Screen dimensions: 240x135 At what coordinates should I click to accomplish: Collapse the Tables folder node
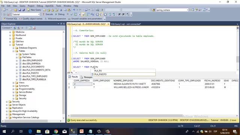[x=13, y=51]
